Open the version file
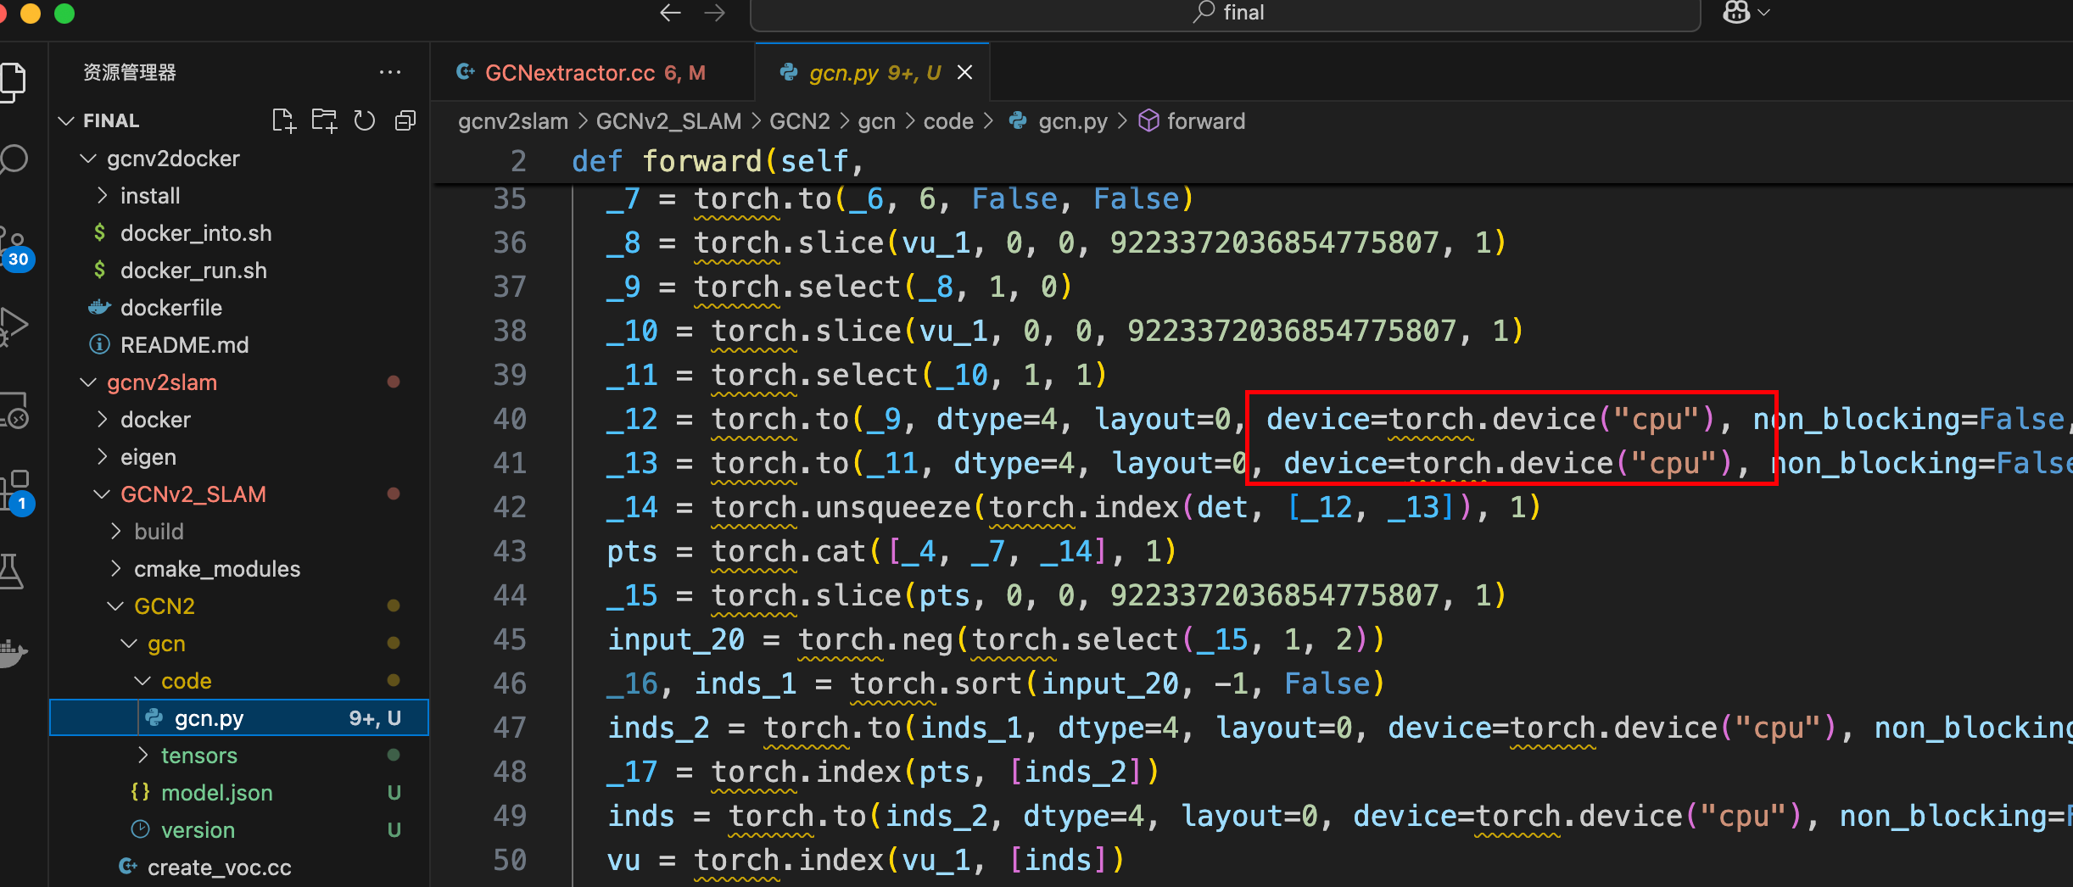2073x887 pixels. pyautogui.click(x=198, y=830)
